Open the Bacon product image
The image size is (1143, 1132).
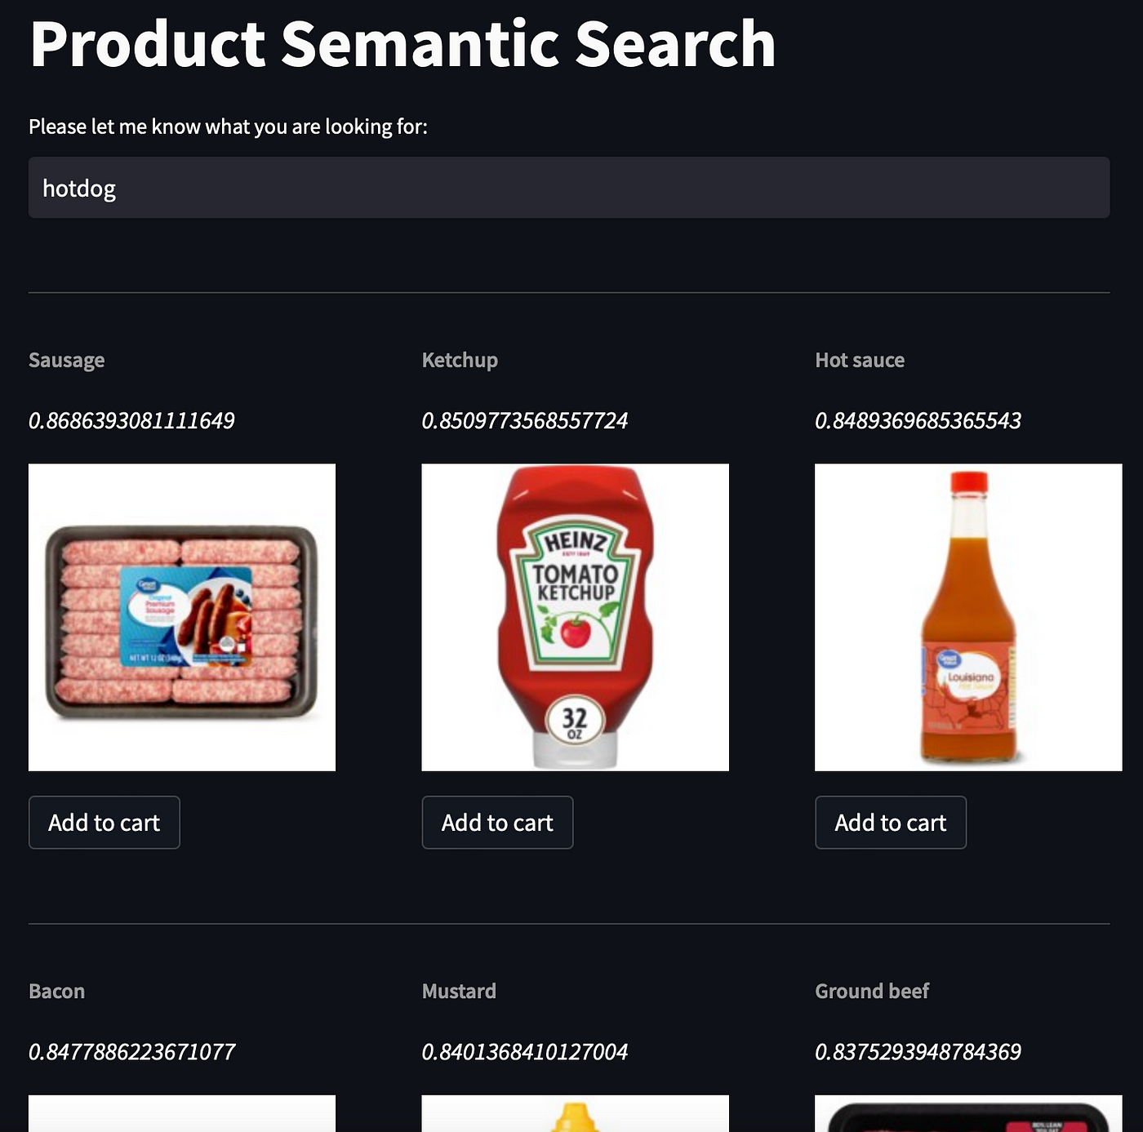click(x=182, y=1113)
